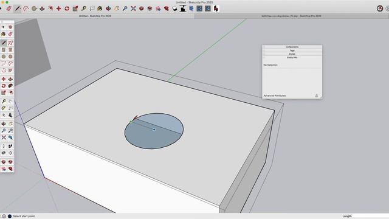Select the Push/Pull tool in top toolbar
The height and width of the screenshot is (219, 389).
[42, 9]
